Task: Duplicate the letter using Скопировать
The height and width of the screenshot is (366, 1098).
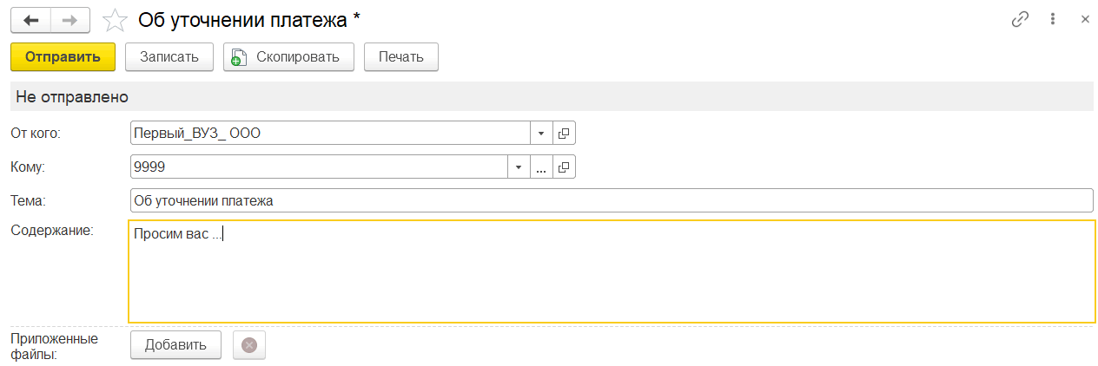Action: pyautogui.click(x=288, y=57)
